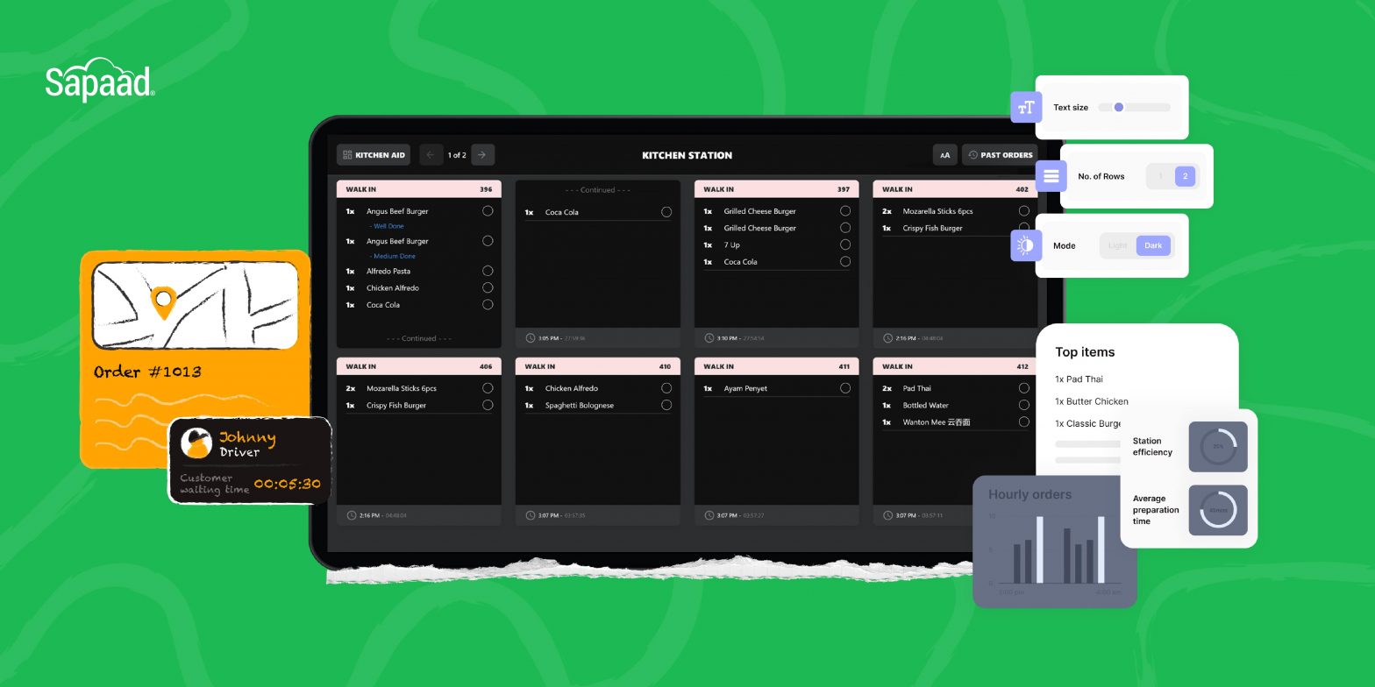The height and width of the screenshot is (687, 1375).
Task: Switch Mode to Dark
Action: pos(1153,245)
